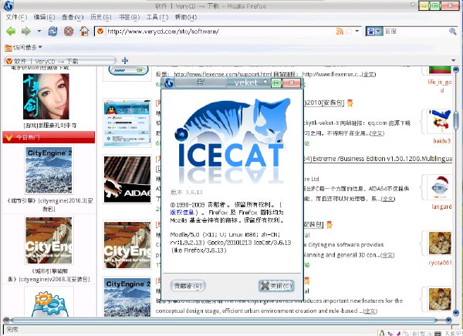This screenshot has width=463, height=336.
Task: Open the 版权信息 link in dialog
Action: point(182,212)
